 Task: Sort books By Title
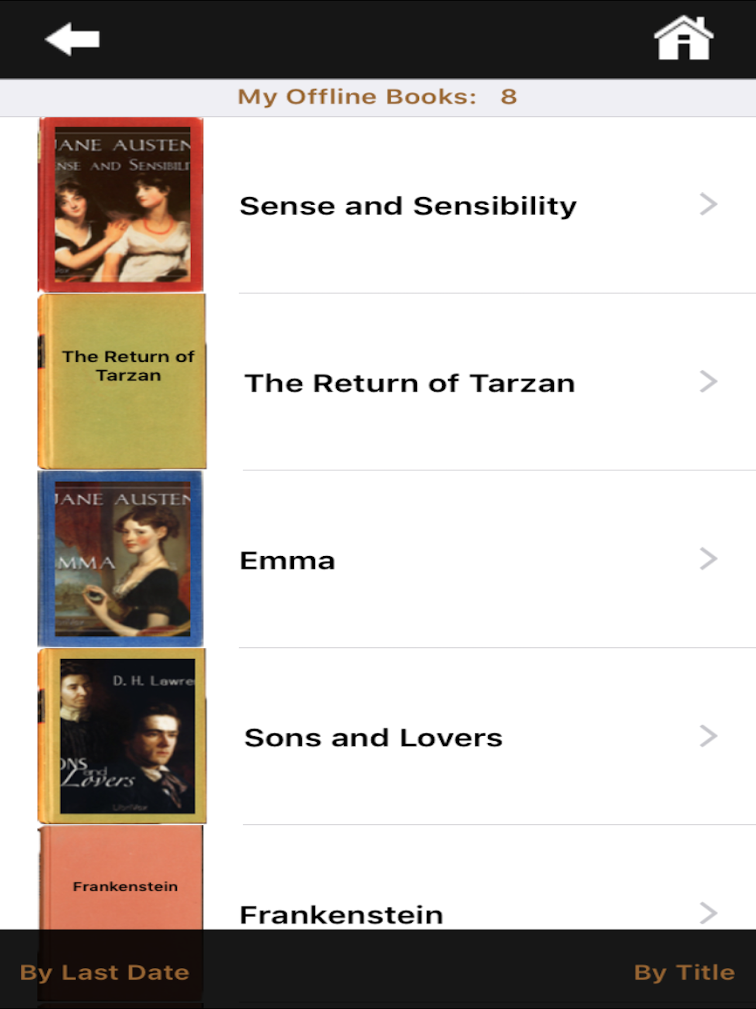[x=684, y=972]
